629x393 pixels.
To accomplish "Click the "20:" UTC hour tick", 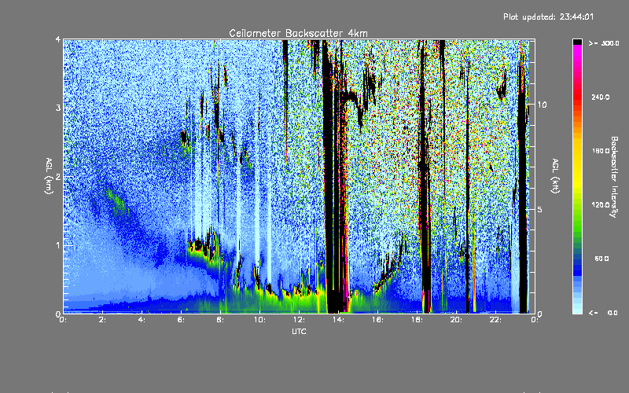I will [x=456, y=320].
